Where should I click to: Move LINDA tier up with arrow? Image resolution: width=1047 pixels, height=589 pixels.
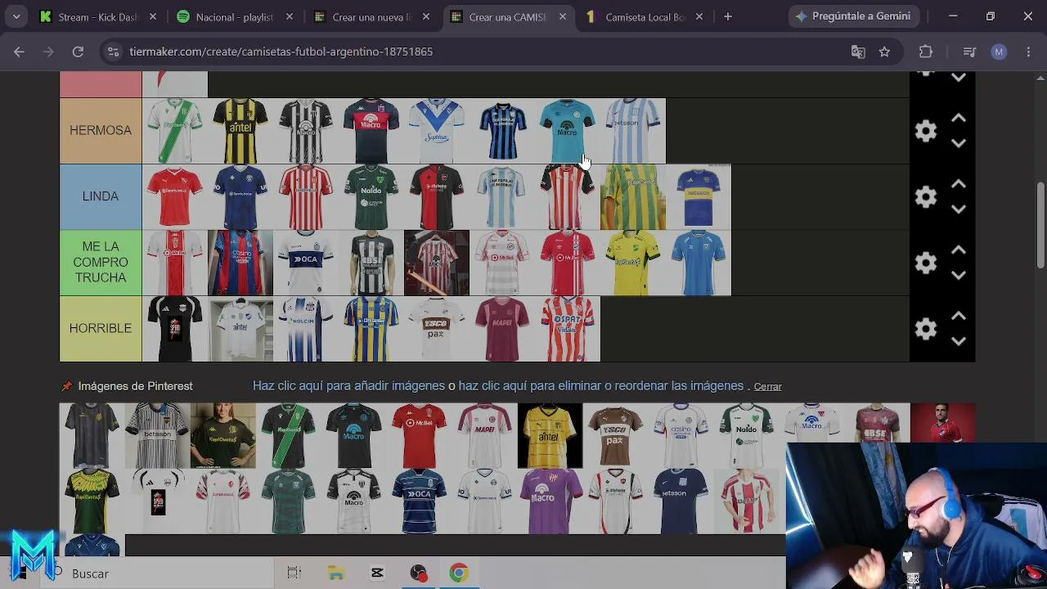click(x=959, y=185)
